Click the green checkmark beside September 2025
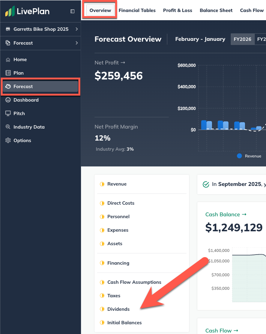This screenshot has height=334, width=266. tap(206, 184)
